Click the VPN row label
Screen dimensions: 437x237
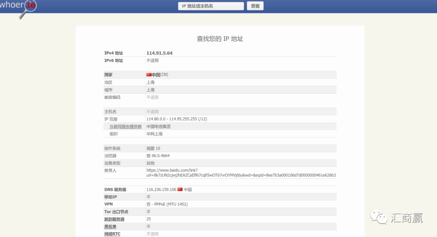click(x=108, y=204)
